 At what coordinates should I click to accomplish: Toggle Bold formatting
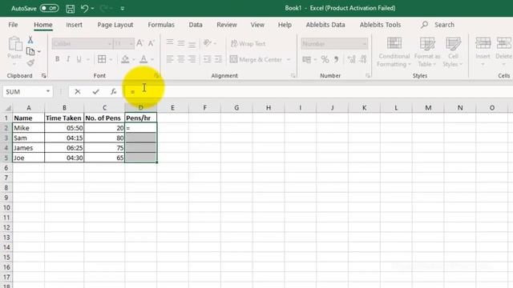[57, 59]
